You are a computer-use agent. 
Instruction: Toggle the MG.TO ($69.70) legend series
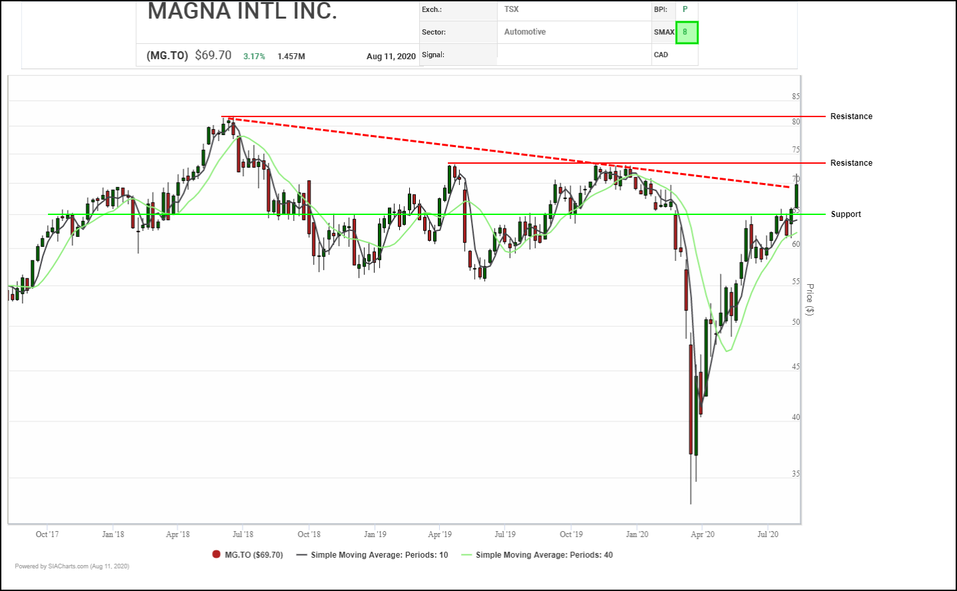(254, 555)
